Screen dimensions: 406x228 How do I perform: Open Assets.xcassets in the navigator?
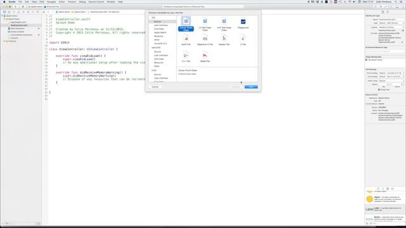[x=17, y=32]
